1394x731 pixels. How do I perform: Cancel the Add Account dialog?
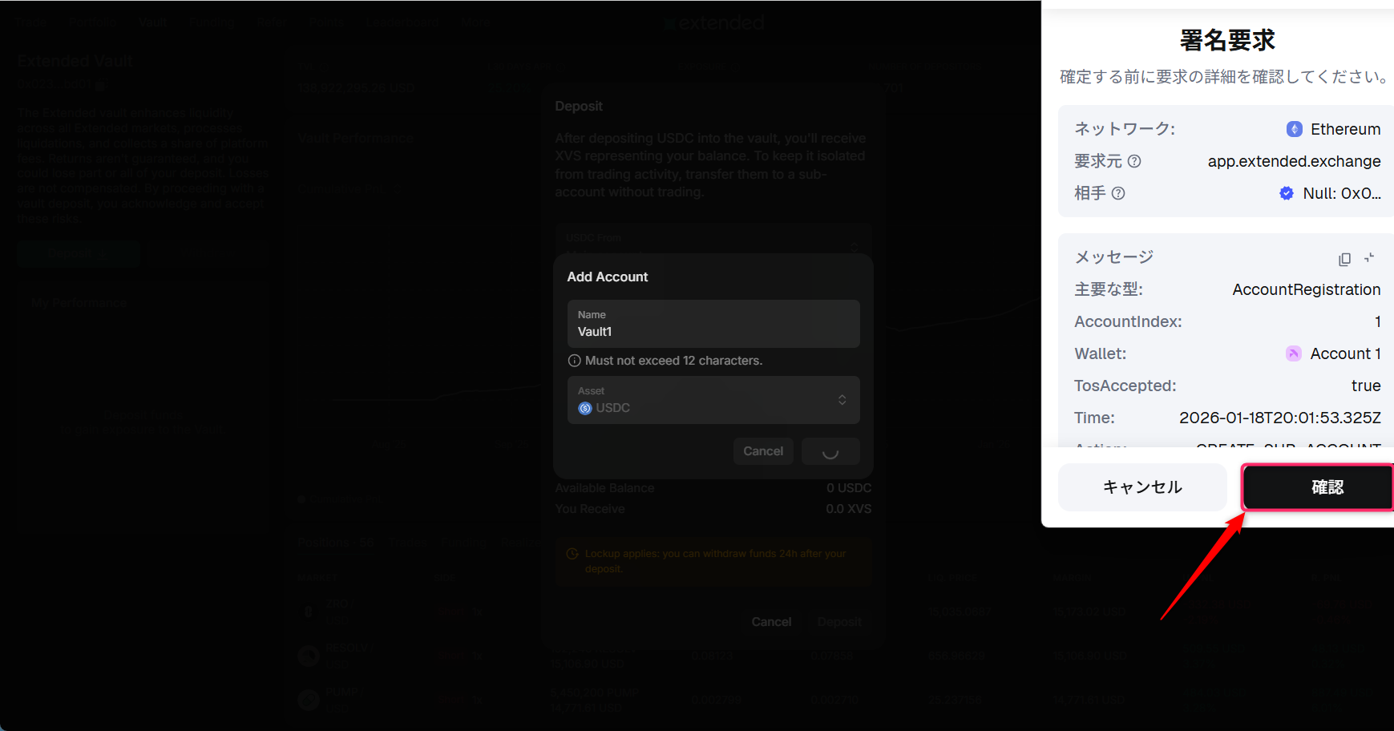pyautogui.click(x=762, y=451)
